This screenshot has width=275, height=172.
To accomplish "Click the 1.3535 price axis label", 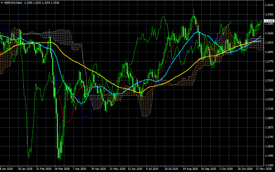I will tap(269, 5).
